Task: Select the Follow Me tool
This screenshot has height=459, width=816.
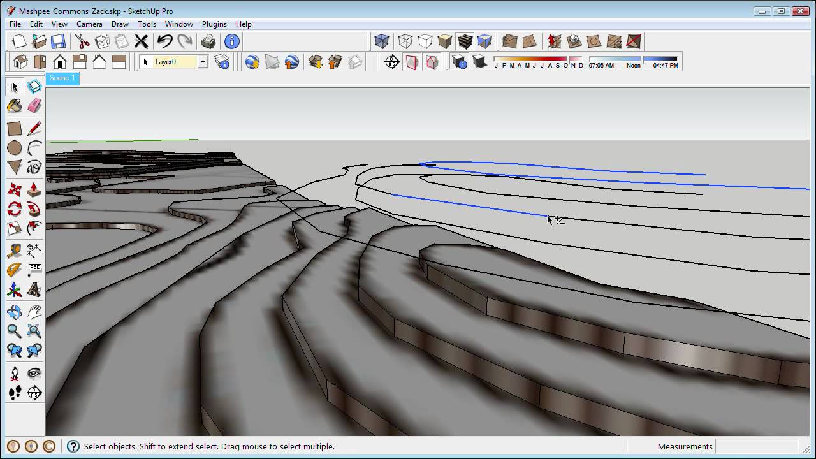Action: coord(34,209)
